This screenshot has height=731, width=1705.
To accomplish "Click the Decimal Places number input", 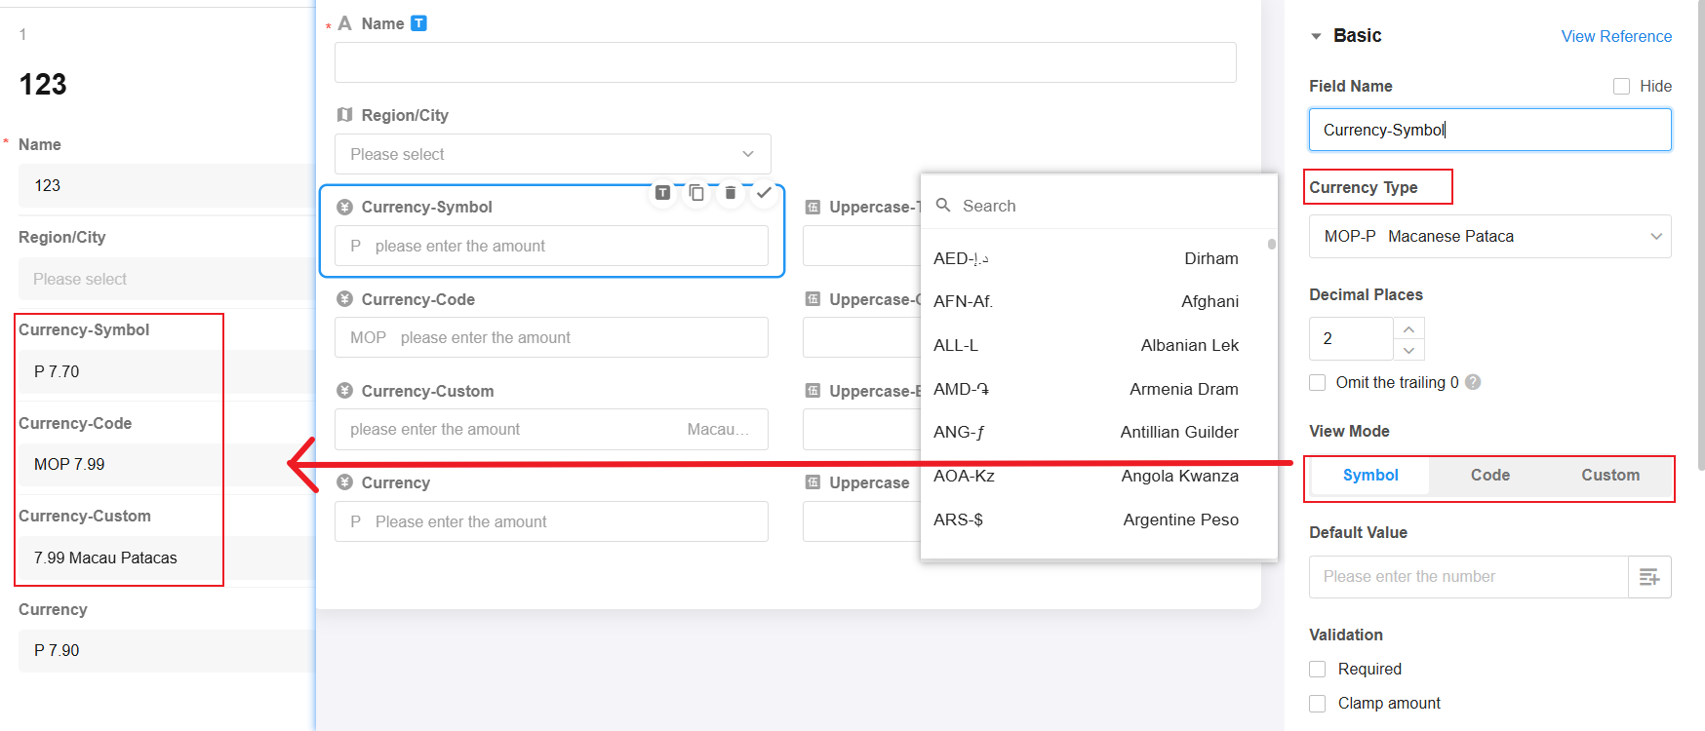I will pos(1351,338).
